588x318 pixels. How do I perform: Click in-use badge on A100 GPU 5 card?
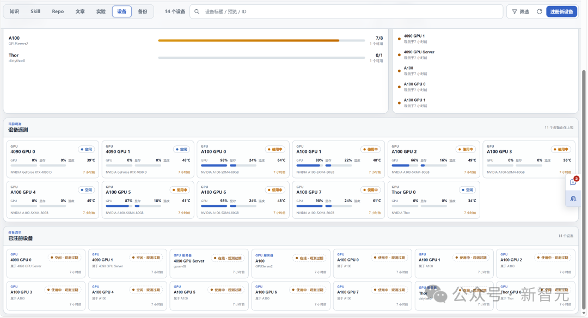pyautogui.click(x=180, y=190)
